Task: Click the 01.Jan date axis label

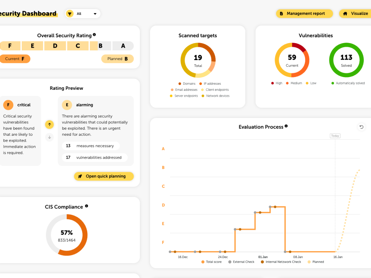Action: [x=263, y=257]
